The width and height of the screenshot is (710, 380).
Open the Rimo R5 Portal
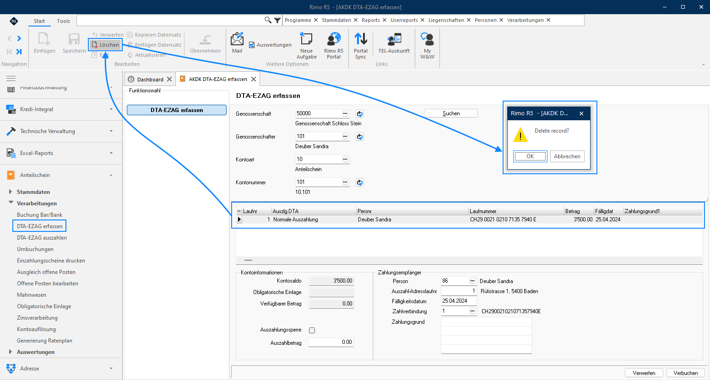click(334, 46)
